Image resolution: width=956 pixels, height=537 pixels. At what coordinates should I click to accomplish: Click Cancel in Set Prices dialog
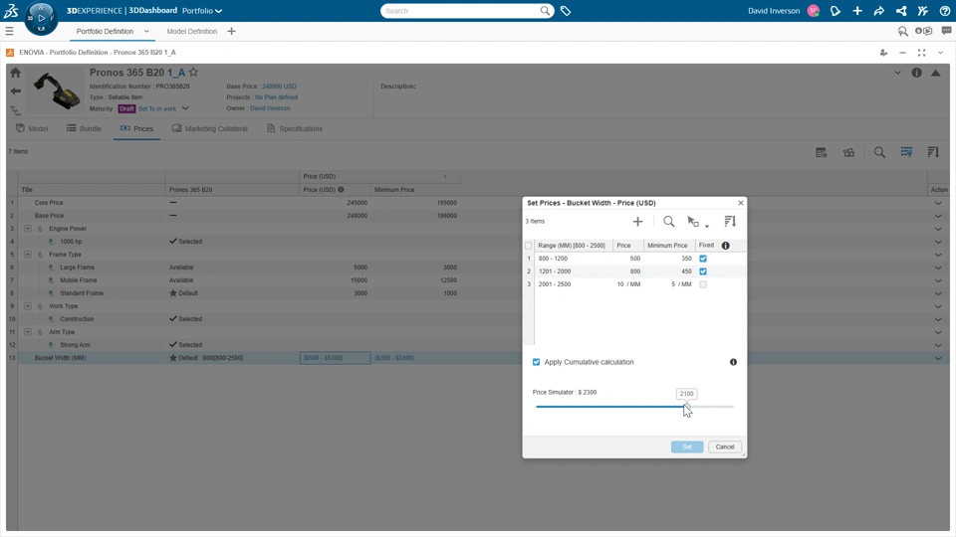725,447
